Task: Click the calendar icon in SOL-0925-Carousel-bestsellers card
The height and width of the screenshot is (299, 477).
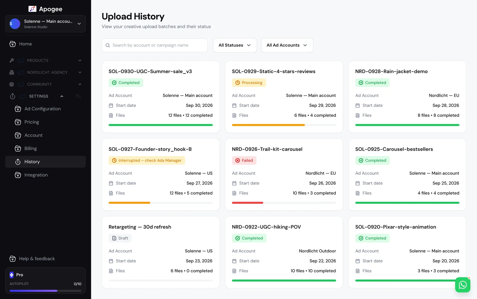Action: 358,183
